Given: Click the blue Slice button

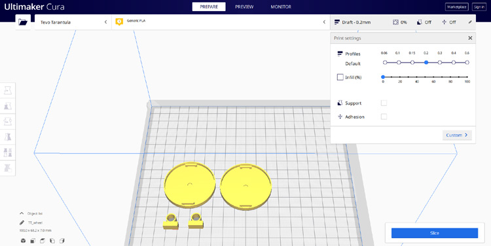Looking at the screenshot, I should pyautogui.click(x=435, y=233).
